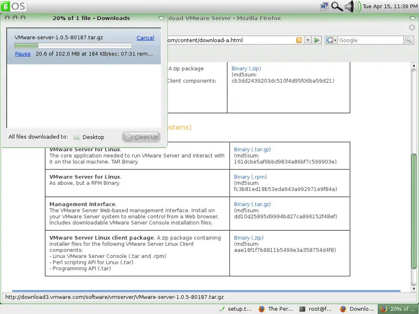419x314 pixels.
Task: Click the Firefox loading throbber icon
Action: pos(412,27)
